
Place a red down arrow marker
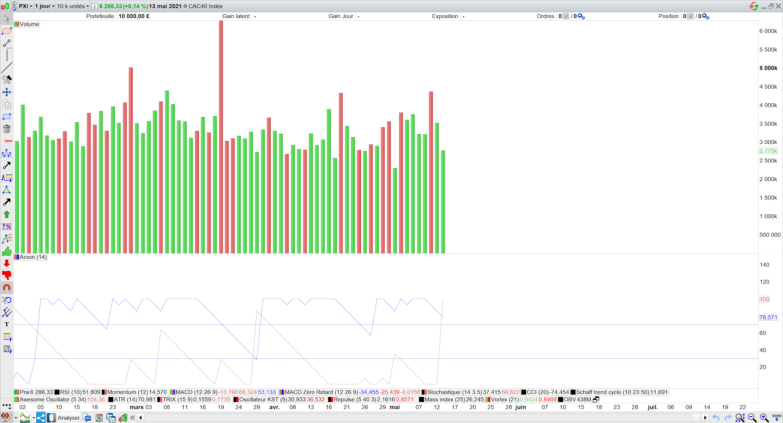[6, 263]
